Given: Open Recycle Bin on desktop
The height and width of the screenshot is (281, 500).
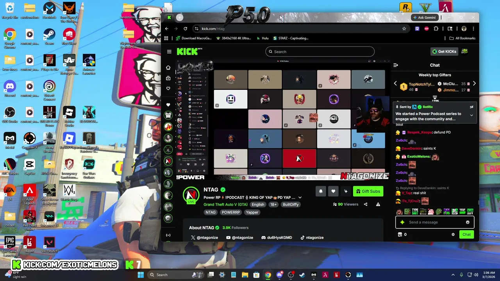Looking at the screenshot, I should (x=10, y=11).
